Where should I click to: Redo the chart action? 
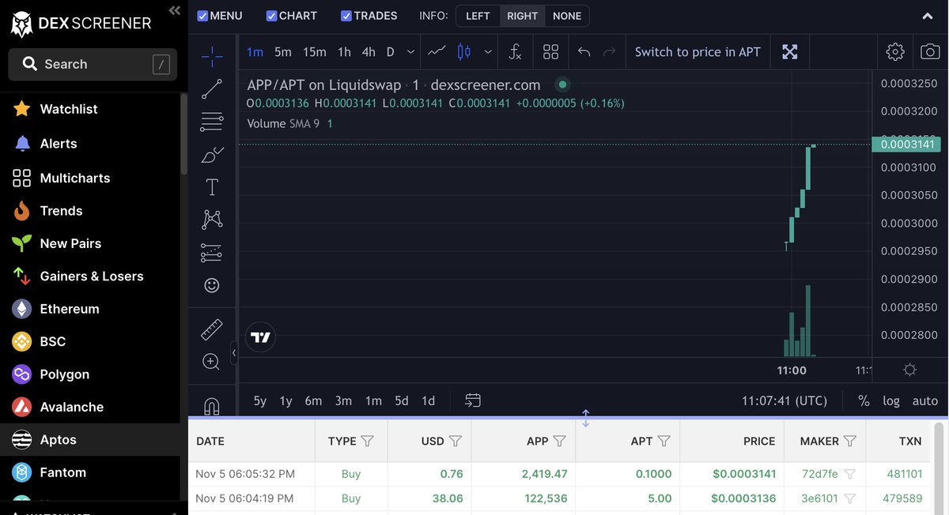click(x=609, y=52)
